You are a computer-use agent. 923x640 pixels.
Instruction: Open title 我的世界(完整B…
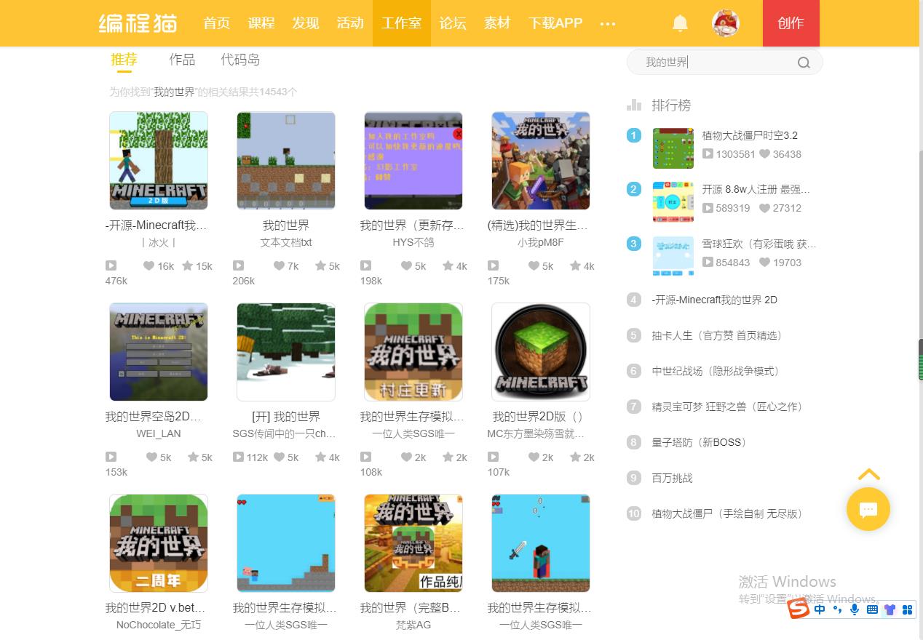(411, 608)
